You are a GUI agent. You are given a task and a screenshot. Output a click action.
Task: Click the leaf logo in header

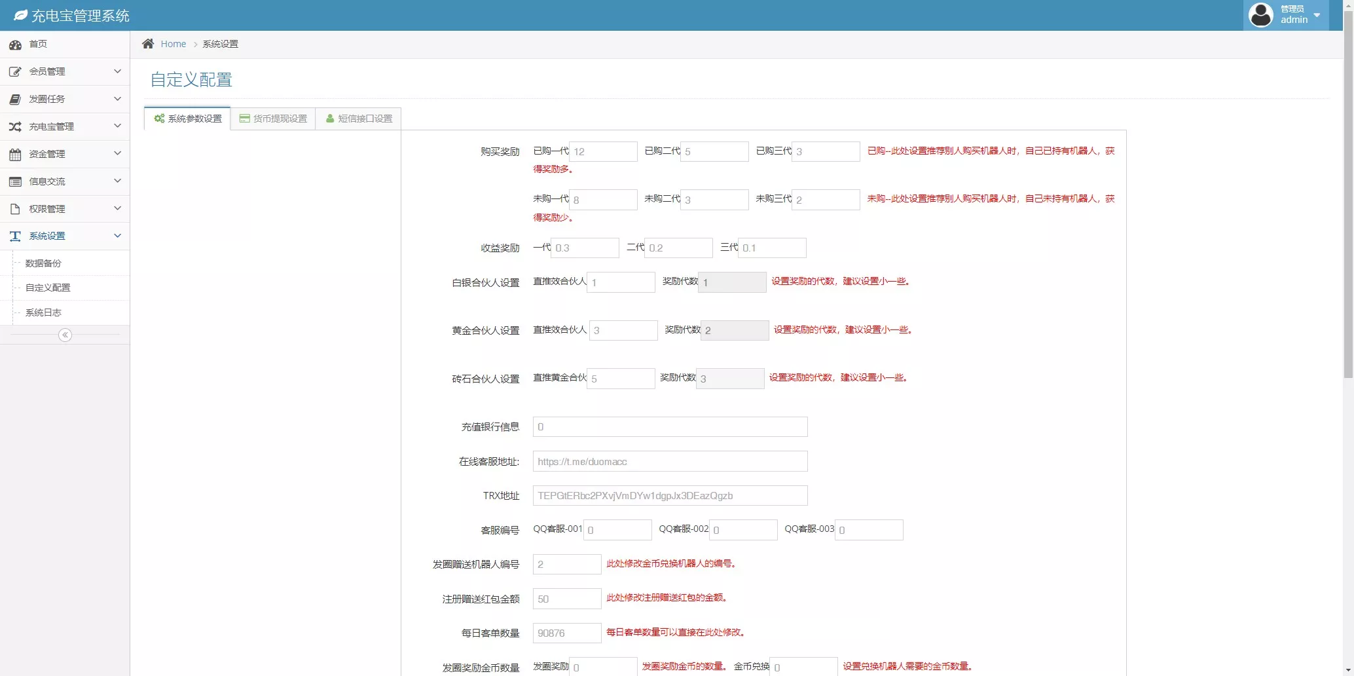click(x=21, y=15)
